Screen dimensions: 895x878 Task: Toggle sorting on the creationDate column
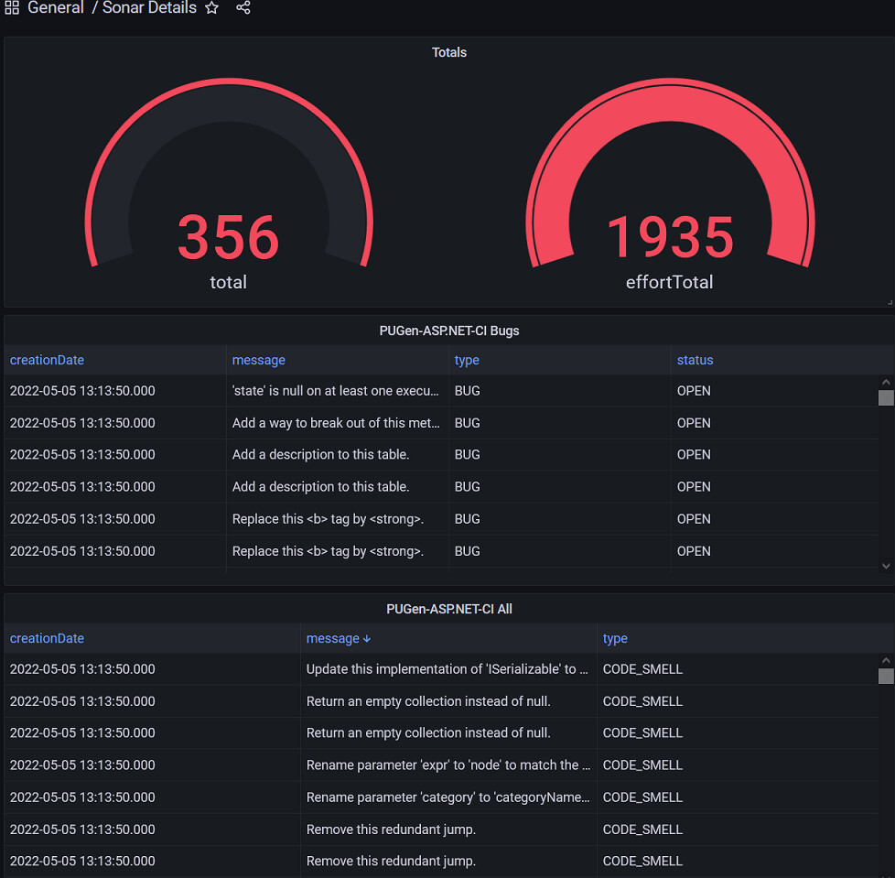[x=47, y=638]
